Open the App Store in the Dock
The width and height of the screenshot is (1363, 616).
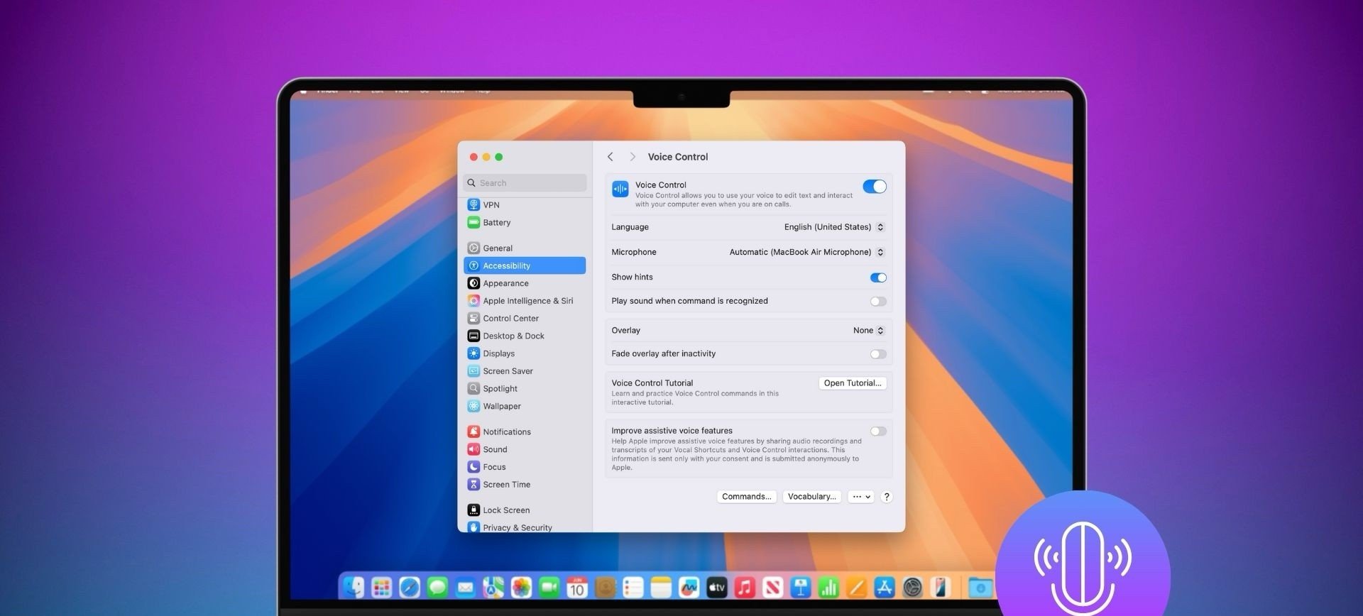click(x=884, y=587)
